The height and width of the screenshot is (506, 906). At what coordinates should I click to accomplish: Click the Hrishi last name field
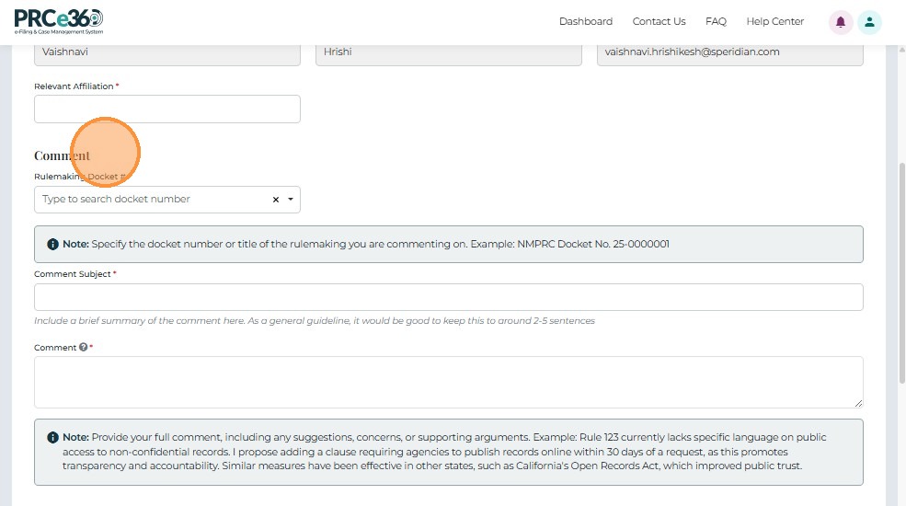click(x=448, y=53)
